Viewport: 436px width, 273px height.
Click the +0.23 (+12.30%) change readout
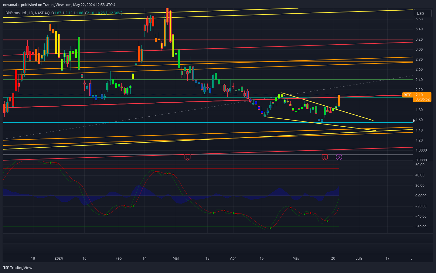109,13
